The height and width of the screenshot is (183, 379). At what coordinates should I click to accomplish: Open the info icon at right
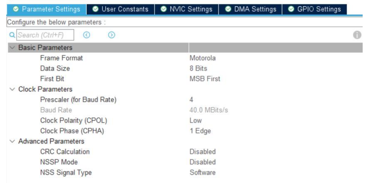(x=357, y=35)
